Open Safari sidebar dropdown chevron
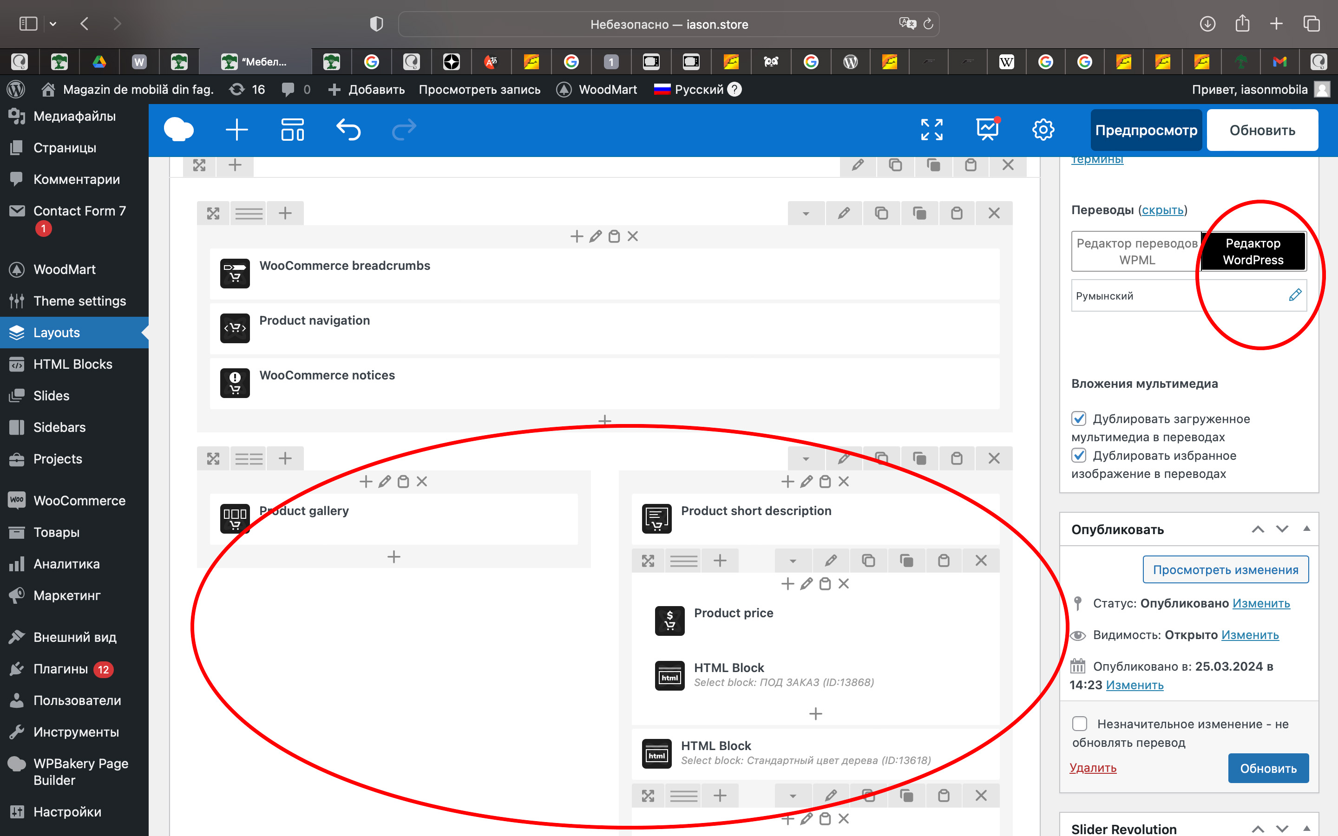The width and height of the screenshot is (1338, 836). coord(53,24)
